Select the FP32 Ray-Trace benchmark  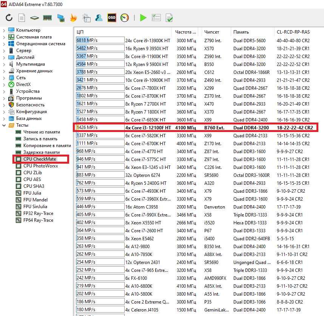(x=38, y=213)
